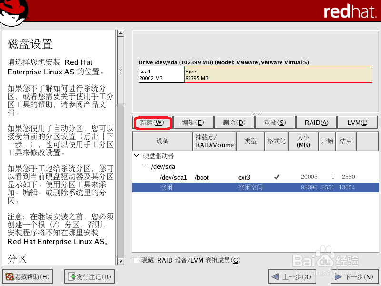Click the 重设(S) reset button
Screen dimensions: 381x286
[x=275, y=123]
